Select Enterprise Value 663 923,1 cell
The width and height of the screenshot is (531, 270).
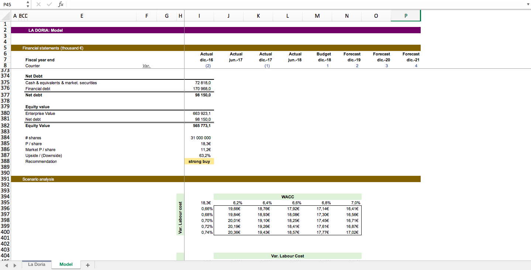[199, 113]
